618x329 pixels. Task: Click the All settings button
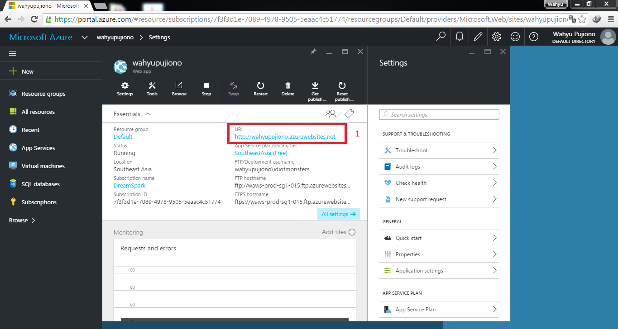click(x=339, y=214)
